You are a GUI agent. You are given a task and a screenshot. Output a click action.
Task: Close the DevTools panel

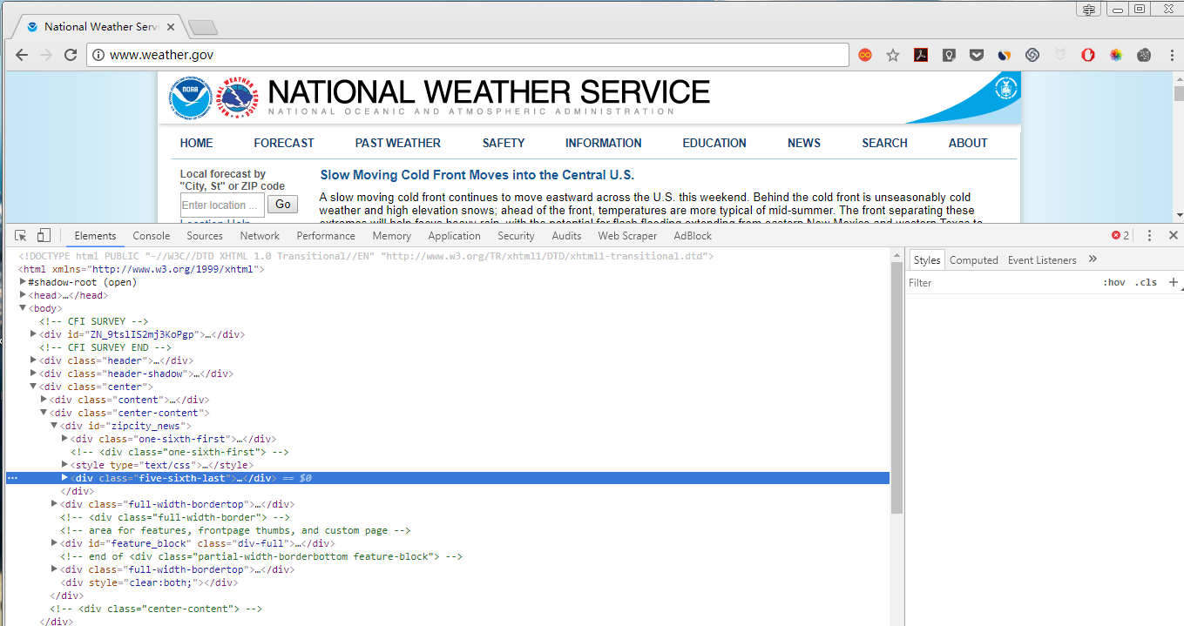point(1173,236)
